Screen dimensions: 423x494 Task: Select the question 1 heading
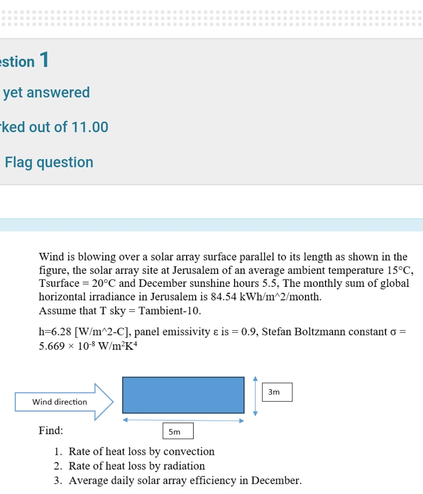tap(24, 61)
